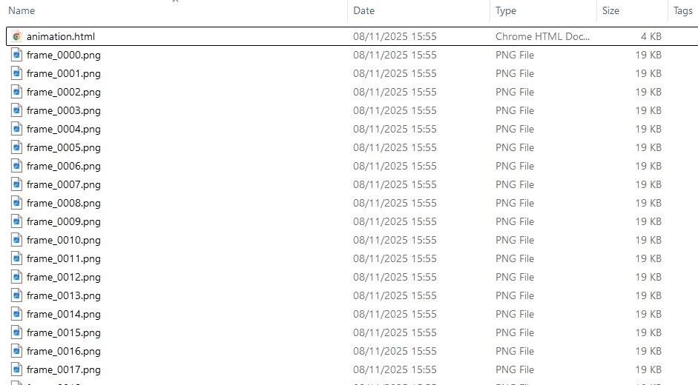Click the PNG icon for frame_0009.png
The image size is (698, 385).
(17, 221)
